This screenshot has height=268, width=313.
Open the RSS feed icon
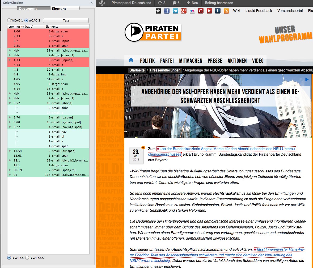pos(226,11)
